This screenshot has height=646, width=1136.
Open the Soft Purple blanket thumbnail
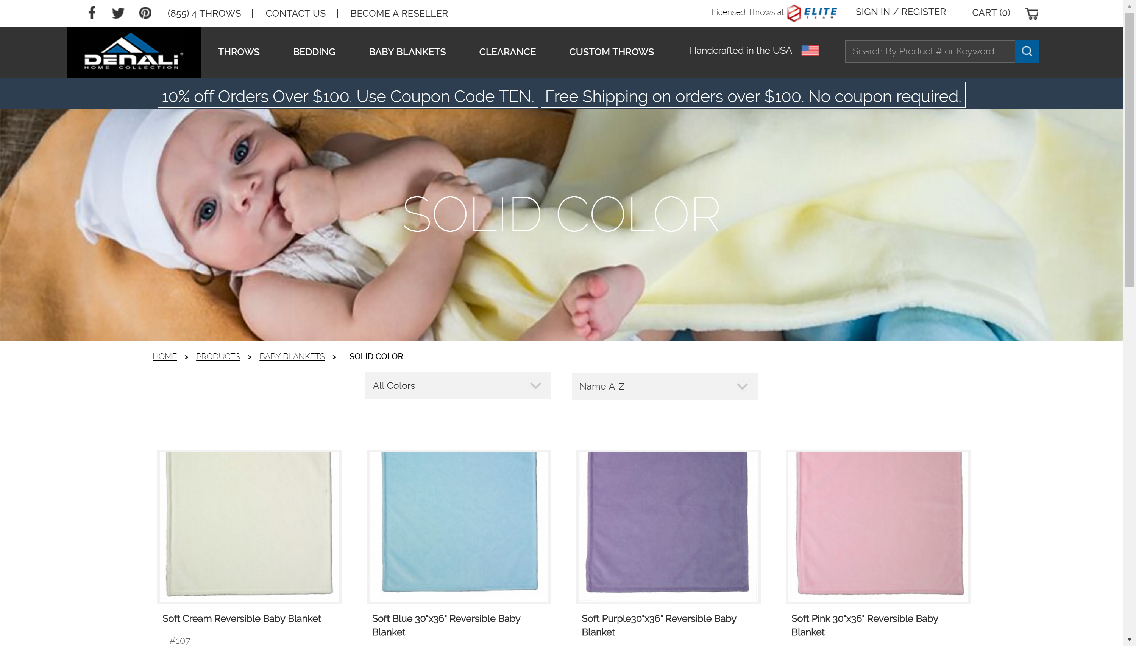(668, 527)
